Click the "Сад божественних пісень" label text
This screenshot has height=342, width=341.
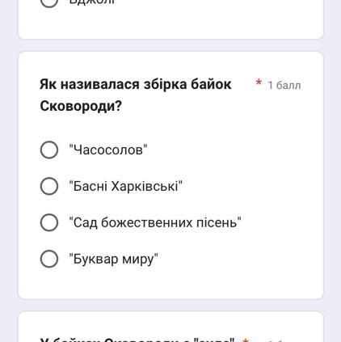click(155, 222)
